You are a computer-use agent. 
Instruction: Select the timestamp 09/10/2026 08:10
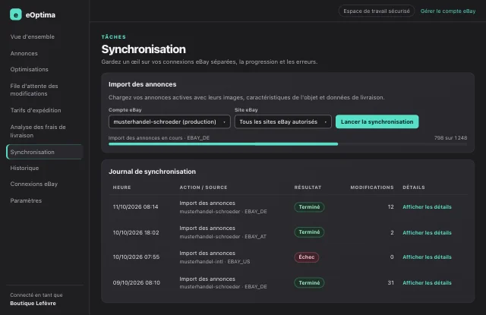tap(137, 283)
